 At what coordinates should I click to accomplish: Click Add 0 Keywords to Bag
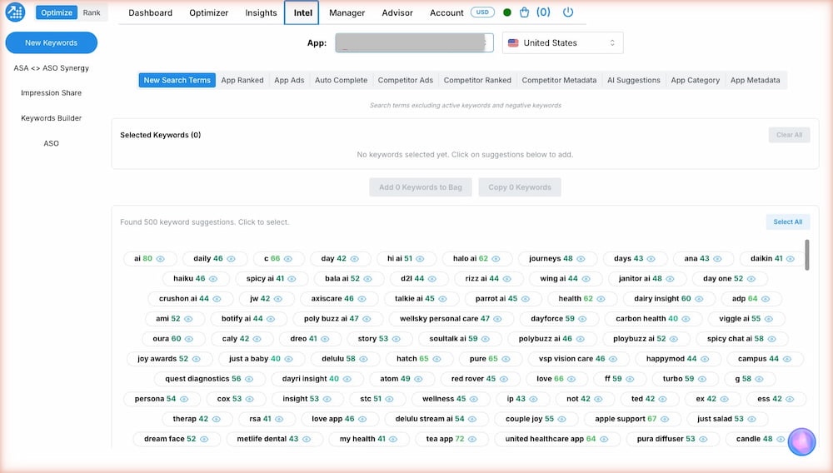(x=421, y=187)
